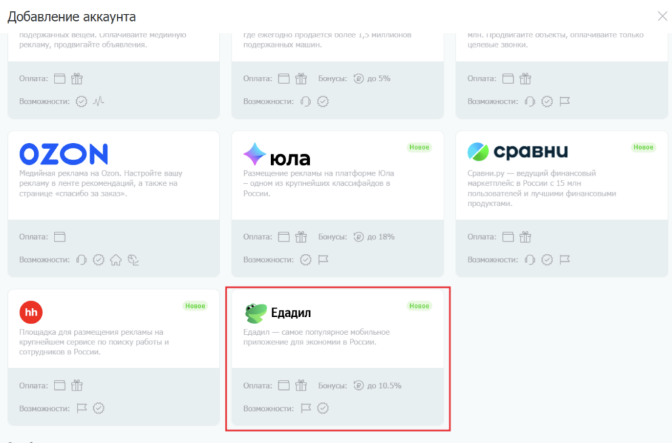Pick the Сравни logo

(517, 151)
